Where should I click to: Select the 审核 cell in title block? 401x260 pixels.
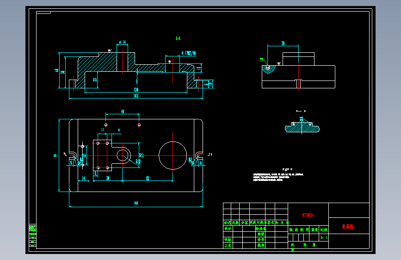coord(228,240)
